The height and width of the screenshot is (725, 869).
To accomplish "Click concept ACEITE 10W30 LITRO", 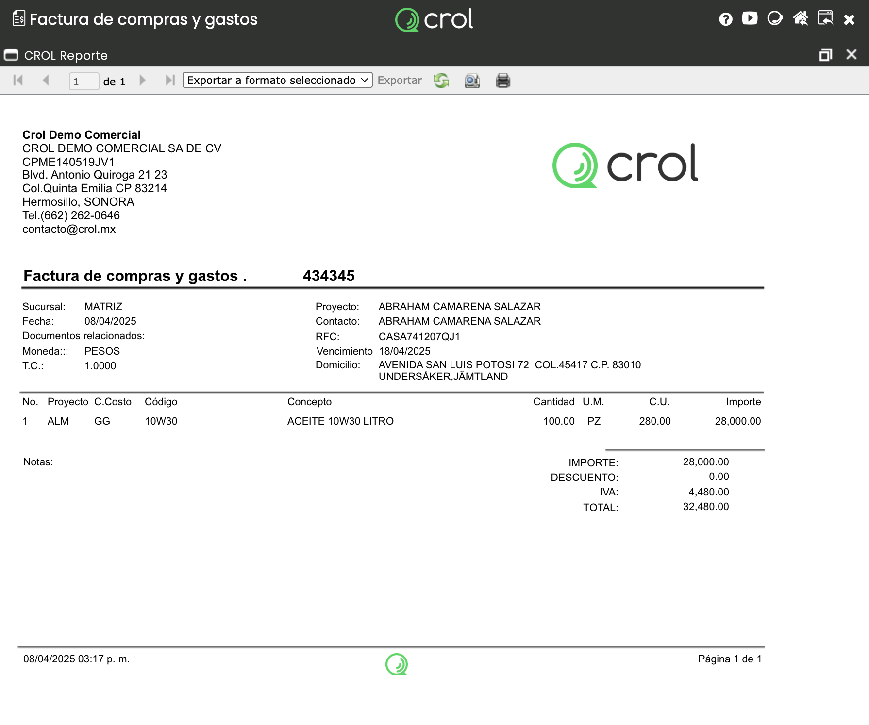I will pos(340,421).
